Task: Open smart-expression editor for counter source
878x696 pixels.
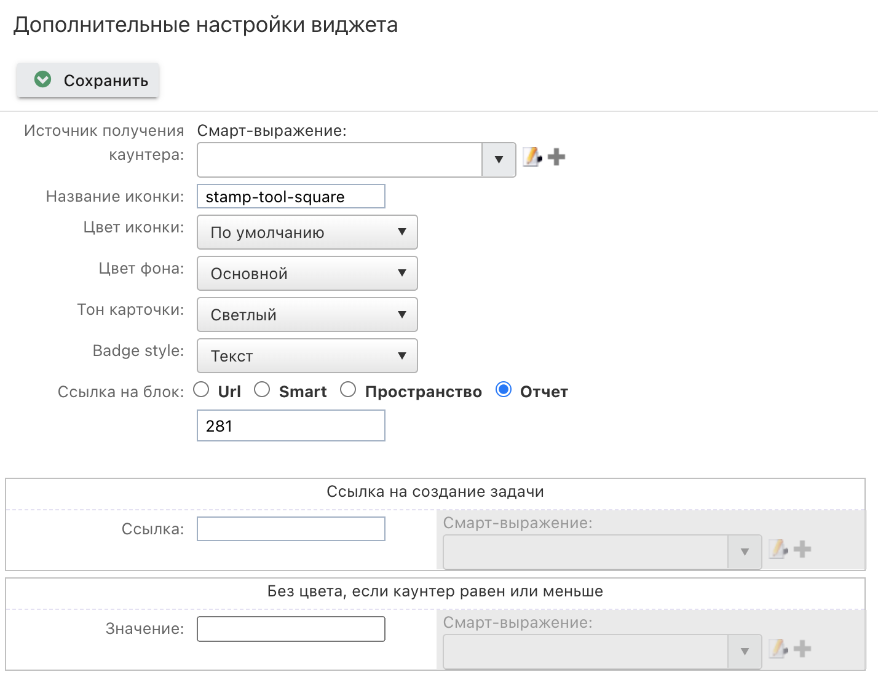Action: click(x=532, y=157)
